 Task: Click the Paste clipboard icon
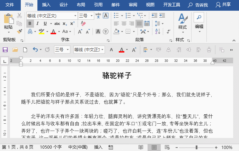click(8, 21)
